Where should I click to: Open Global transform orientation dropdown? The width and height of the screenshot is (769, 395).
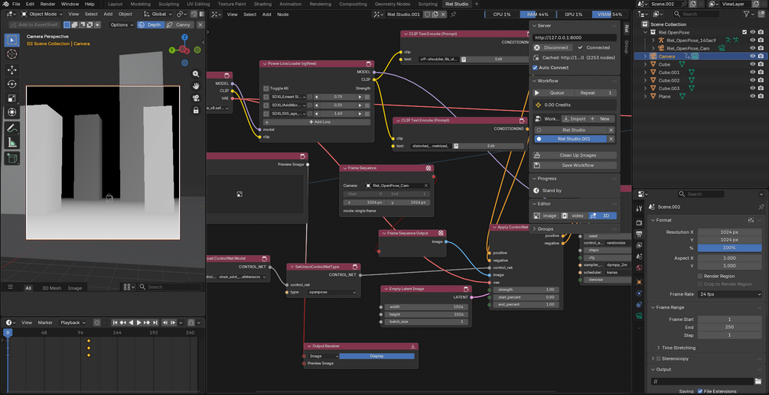pos(158,15)
